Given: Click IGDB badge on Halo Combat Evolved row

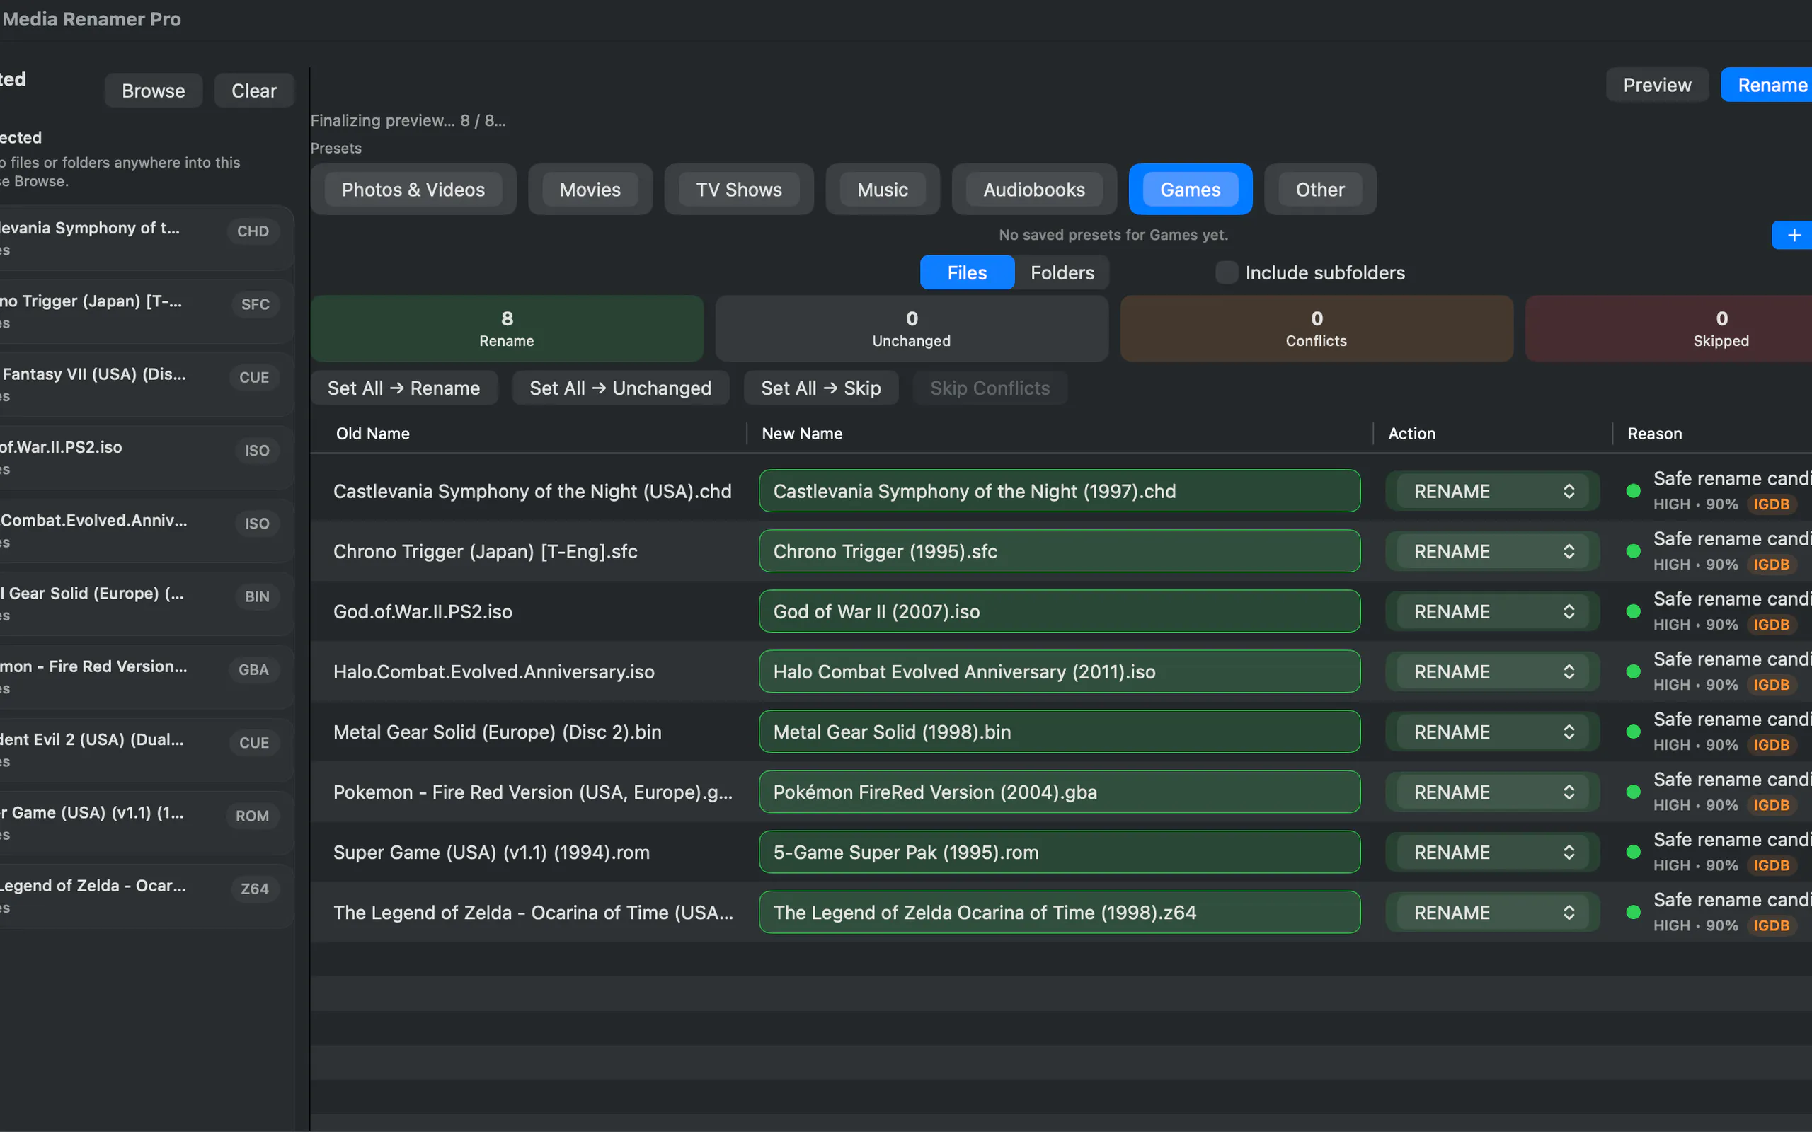Looking at the screenshot, I should pos(1771,685).
